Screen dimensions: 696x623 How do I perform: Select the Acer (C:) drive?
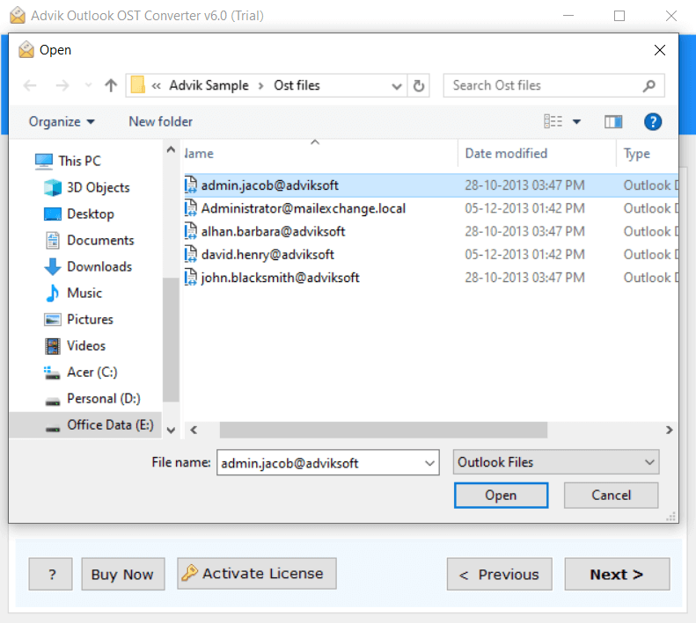pos(80,372)
